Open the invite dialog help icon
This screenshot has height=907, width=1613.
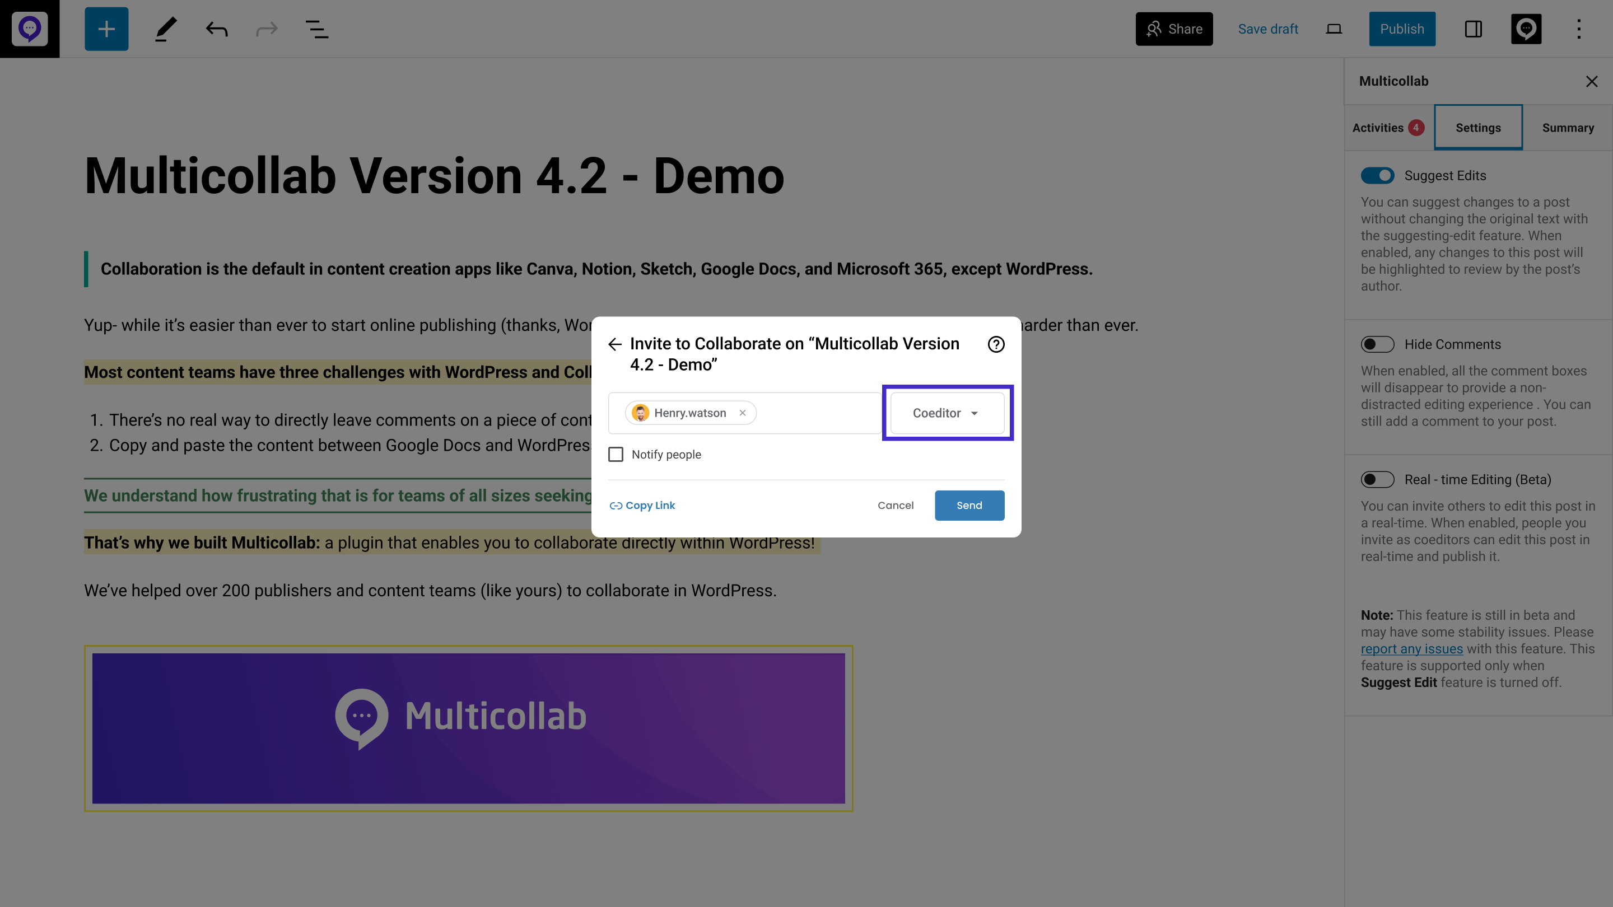click(x=996, y=344)
